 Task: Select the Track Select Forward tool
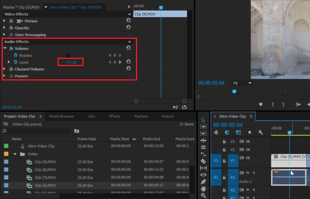(x=203, y=127)
